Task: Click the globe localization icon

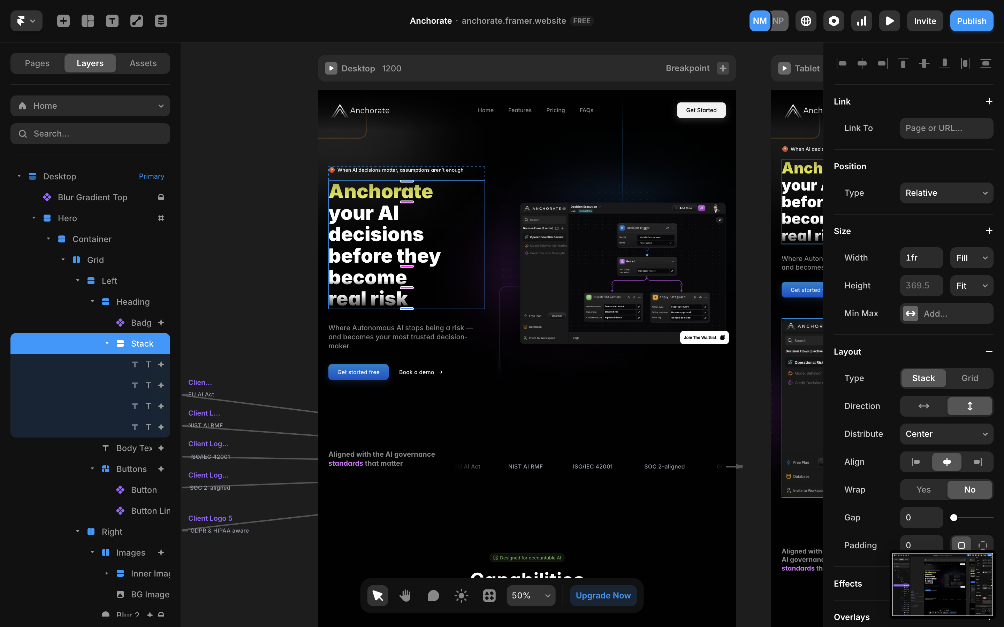Action: pyautogui.click(x=806, y=21)
